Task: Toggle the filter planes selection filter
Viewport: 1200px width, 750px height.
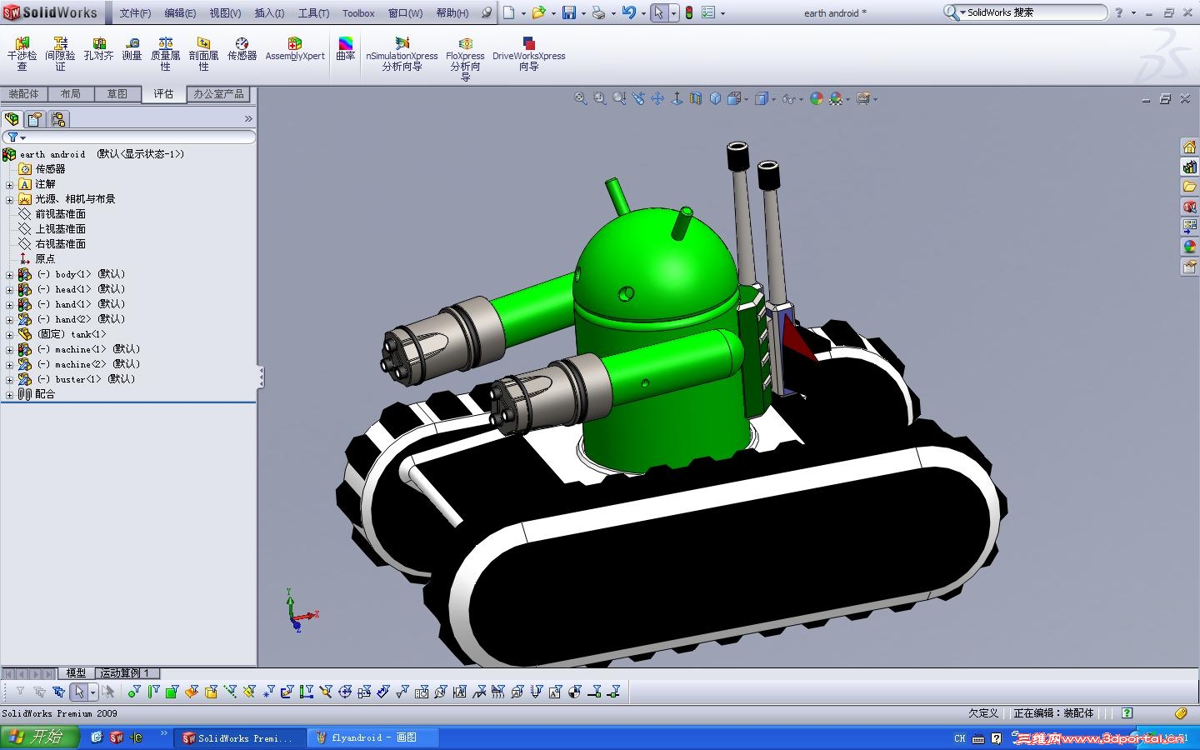Action: tap(249, 692)
